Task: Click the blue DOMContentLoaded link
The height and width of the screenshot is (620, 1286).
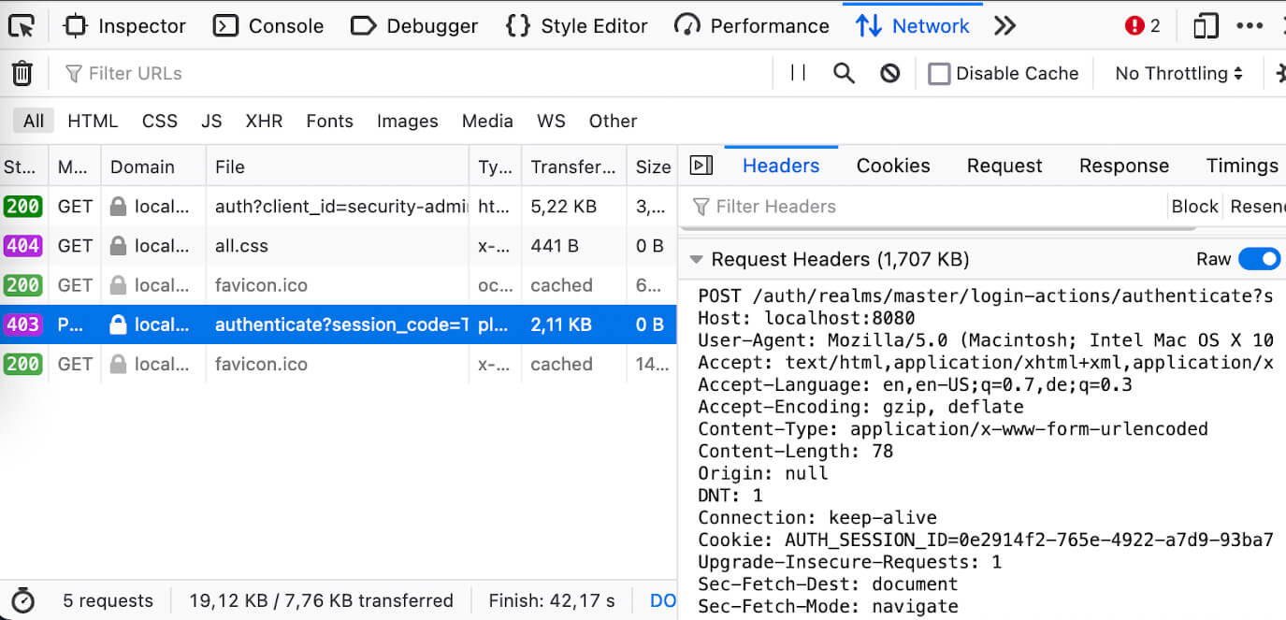Action: [664, 600]
